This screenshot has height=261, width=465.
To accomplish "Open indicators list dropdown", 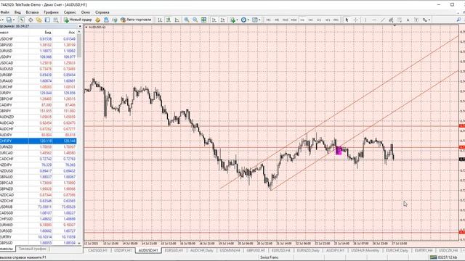I will coord(234,20).
